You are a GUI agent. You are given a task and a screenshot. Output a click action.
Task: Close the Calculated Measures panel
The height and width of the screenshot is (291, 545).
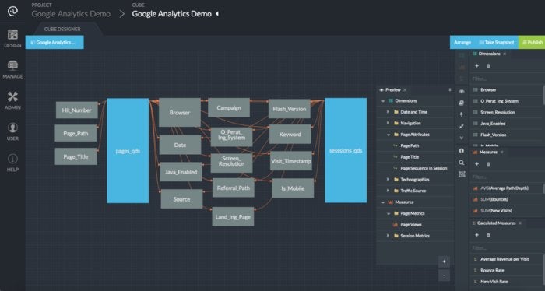[x=520, y=223]
